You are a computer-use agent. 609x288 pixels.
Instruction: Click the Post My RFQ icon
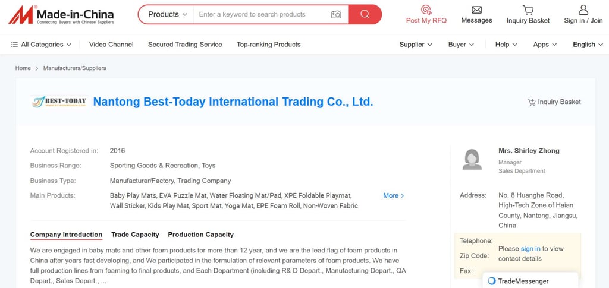426,10
